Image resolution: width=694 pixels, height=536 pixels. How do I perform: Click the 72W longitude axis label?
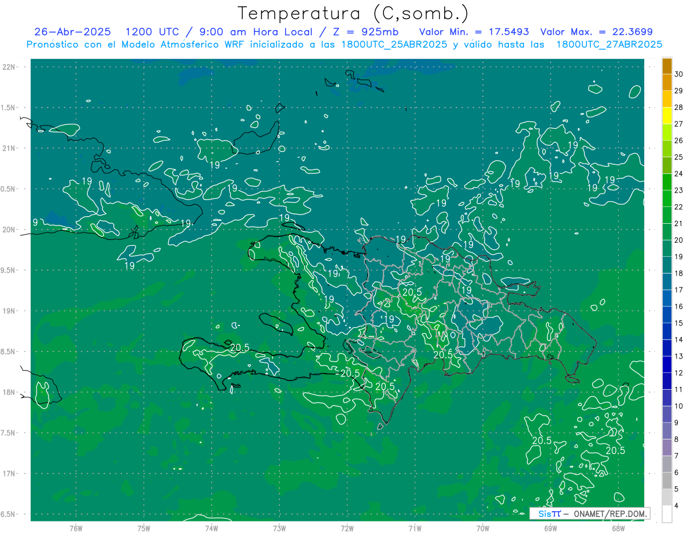pos(347,528)
